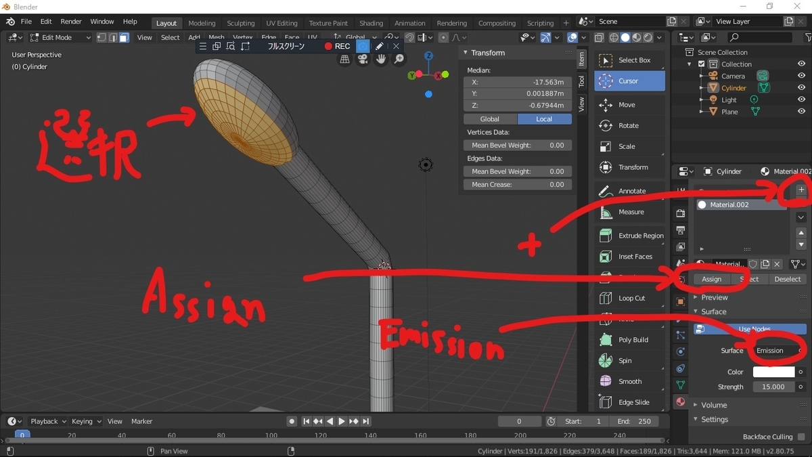Image resolution: width=812 pixels, height=457 pixels.
Task: Activate the Extrude Region tool
Action: click(x=629, y=236)
